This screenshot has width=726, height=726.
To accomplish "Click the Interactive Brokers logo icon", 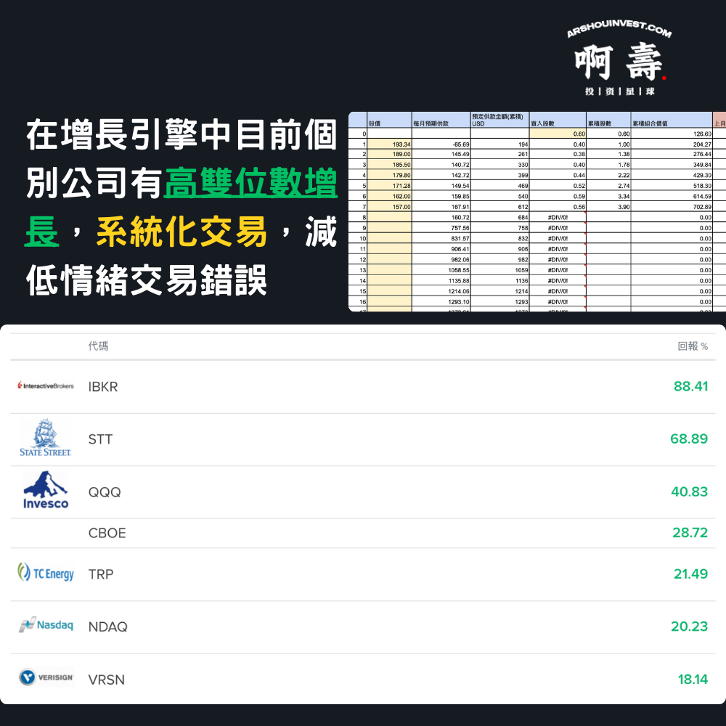I will pyautogui.click(x=45, y=386).
